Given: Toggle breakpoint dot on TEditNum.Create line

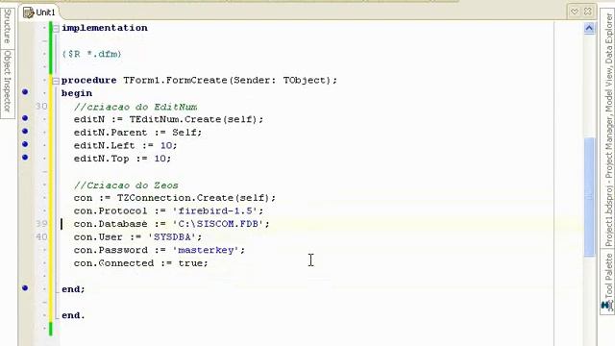Looking at the screenshot, I should (x=25, y=118).
